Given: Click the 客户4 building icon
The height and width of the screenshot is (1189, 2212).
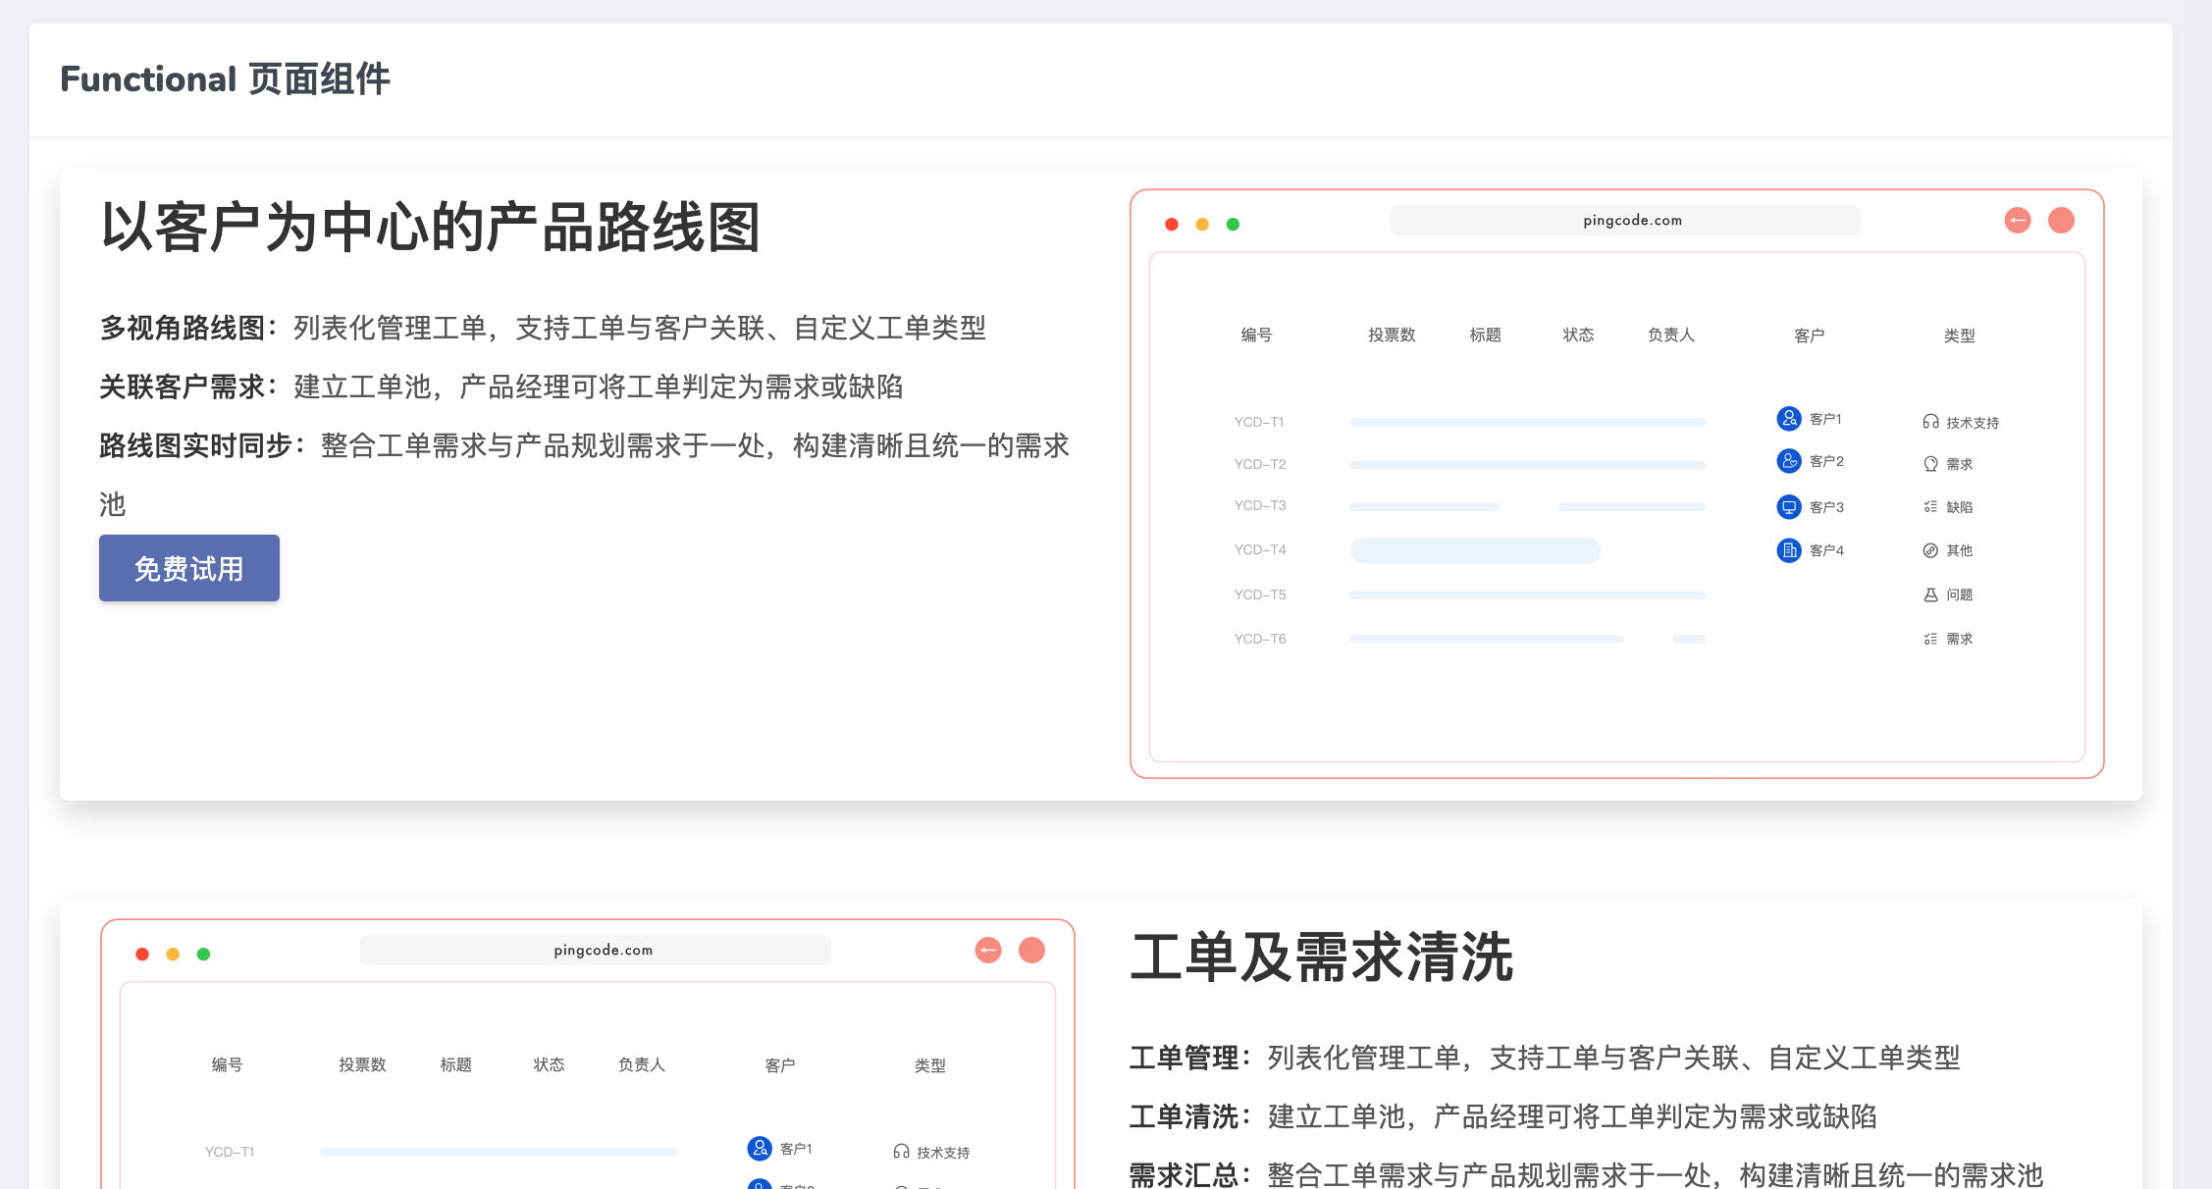Looking at the screenshot, I should tap(1788, 550).
